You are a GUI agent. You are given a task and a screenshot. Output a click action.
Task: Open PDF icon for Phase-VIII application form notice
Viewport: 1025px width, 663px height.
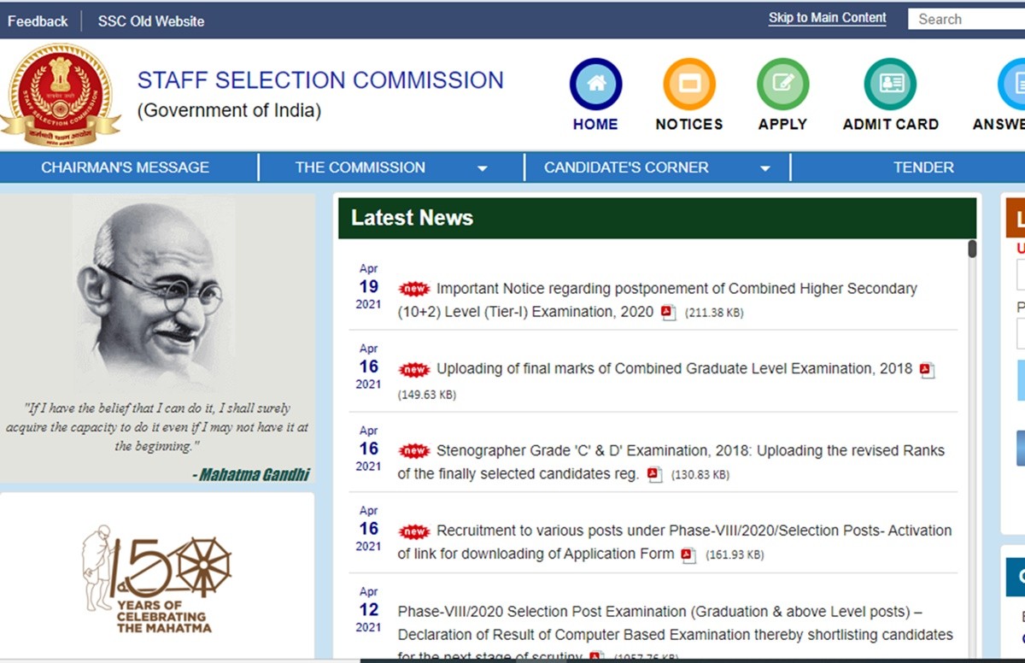tap(688, 555)
